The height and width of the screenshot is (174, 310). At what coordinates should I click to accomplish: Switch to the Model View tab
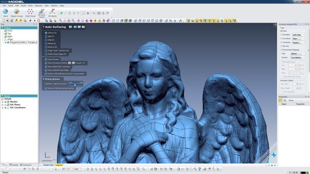[x=48, y=165]
